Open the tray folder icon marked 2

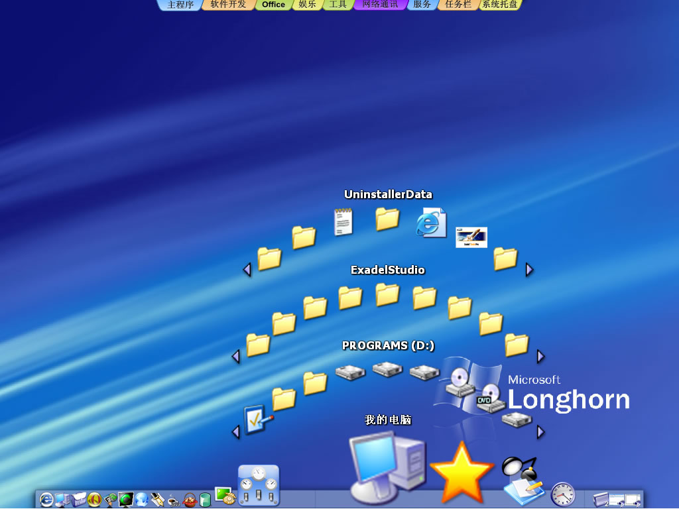coord(601,500)
